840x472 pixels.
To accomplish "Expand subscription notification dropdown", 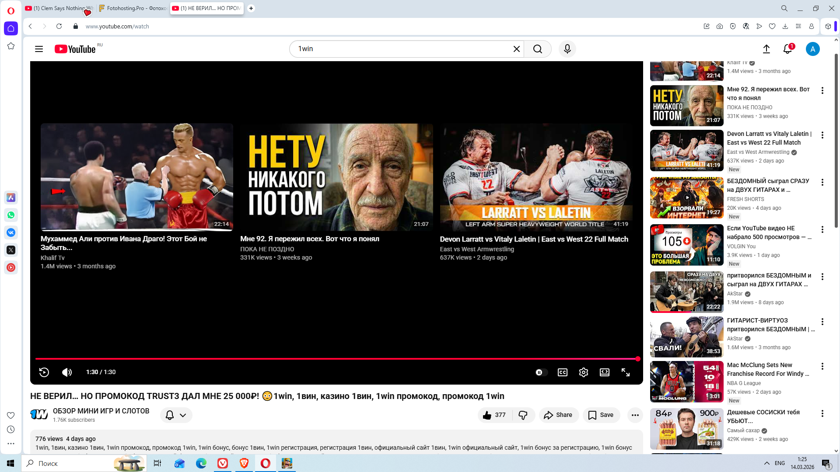I will [183, 415].
